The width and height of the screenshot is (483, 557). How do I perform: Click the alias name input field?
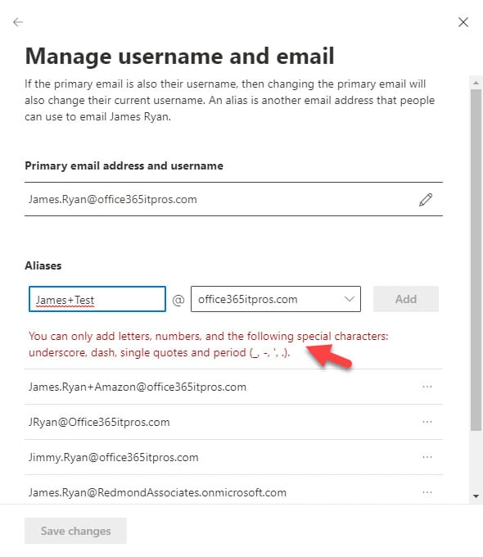click(x=97, y=299)
